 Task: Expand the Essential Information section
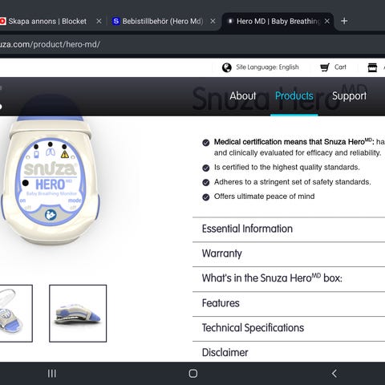(289, 229)
